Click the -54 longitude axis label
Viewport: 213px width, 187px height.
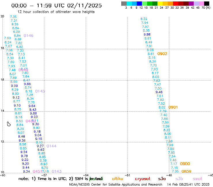pyautogui.click(x=86, y=175)
